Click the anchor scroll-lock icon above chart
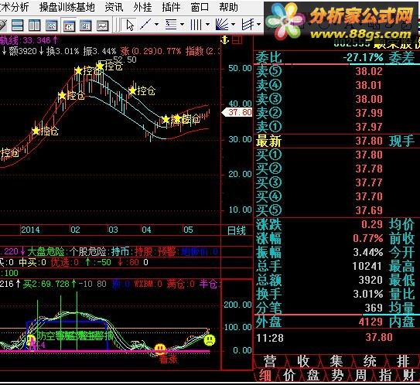The height and width of the screenshot is (385, 420). (225, 40)
